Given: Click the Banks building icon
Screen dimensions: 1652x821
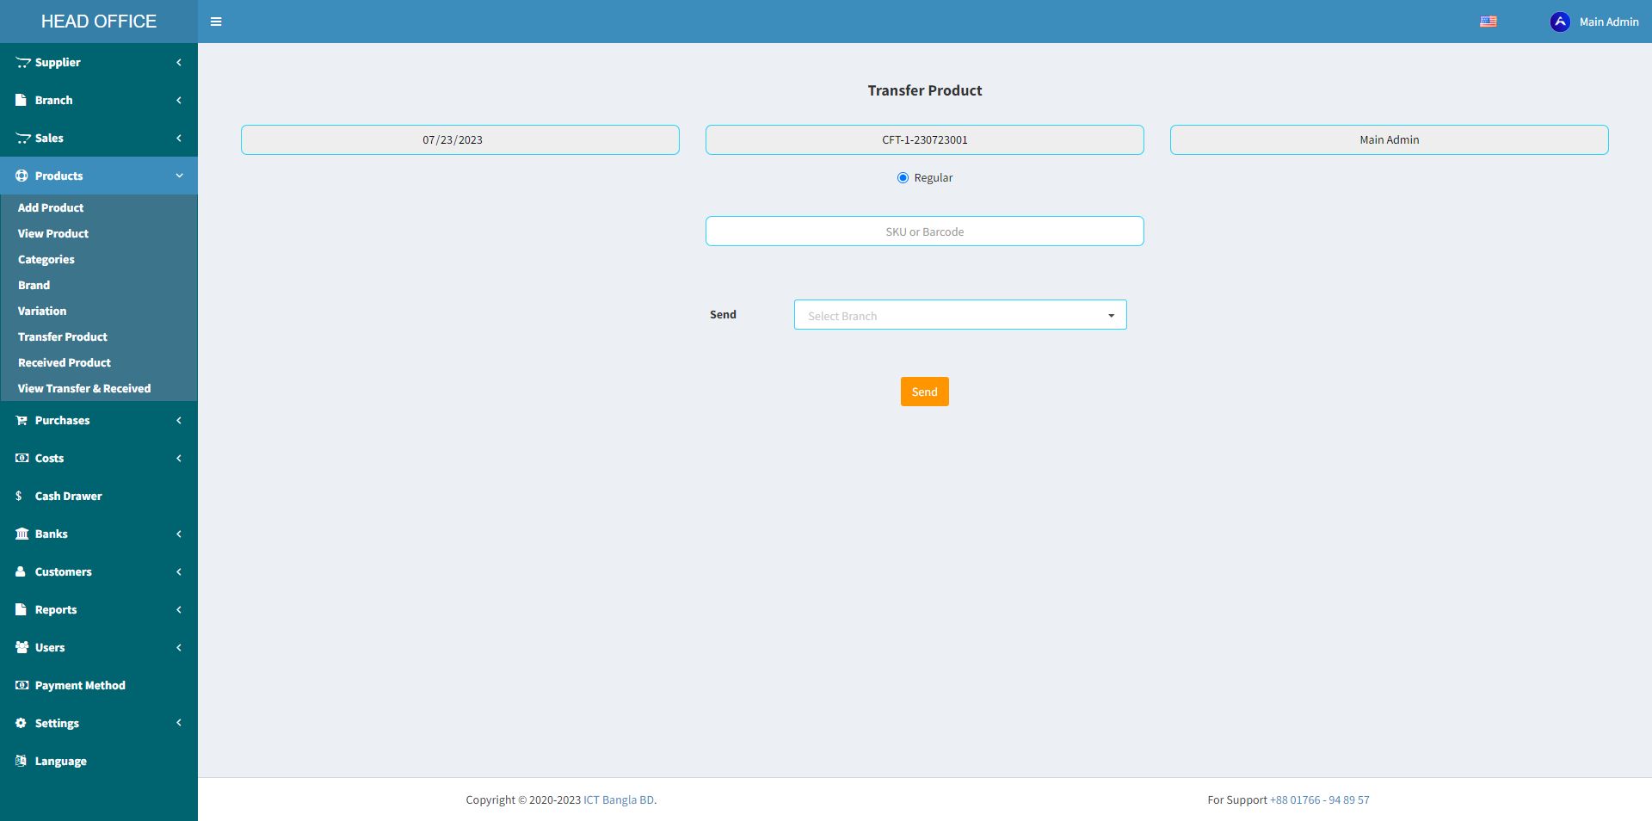Looking at the screenshot, I should point(22,534).
